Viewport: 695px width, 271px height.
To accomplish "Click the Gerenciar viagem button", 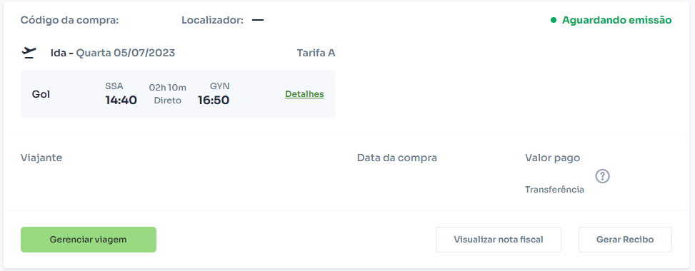I will pyautogui.click(x=88, y=240).
